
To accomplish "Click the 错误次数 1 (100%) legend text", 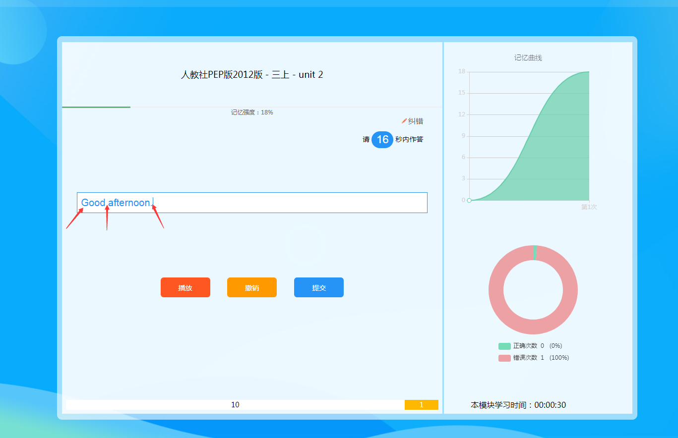I will [541, 358].
